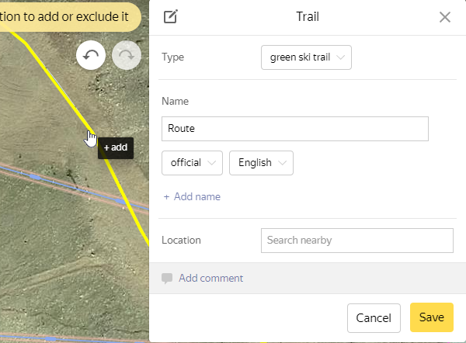Viewport: 466px width, 343px height.
Task: Open the "English" language dropdown
Action: [261, 163]
